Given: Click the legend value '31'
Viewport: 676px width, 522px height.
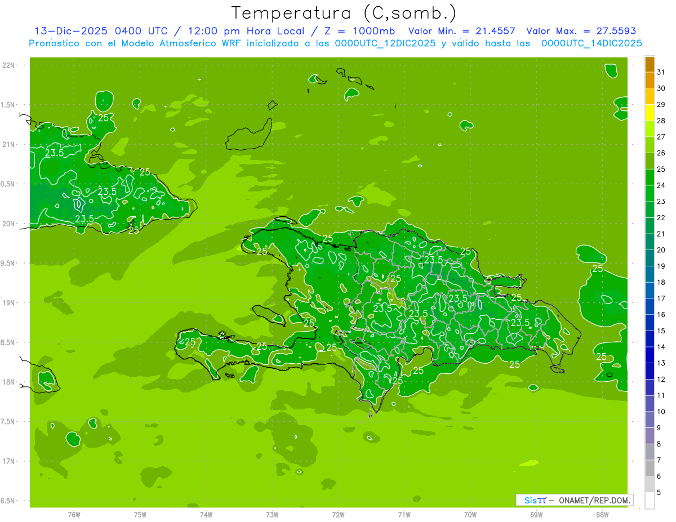Looking at the screenshot, I should (x=661, y=72).
